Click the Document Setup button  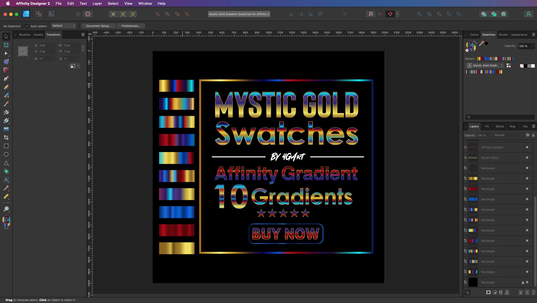[98, 26]
